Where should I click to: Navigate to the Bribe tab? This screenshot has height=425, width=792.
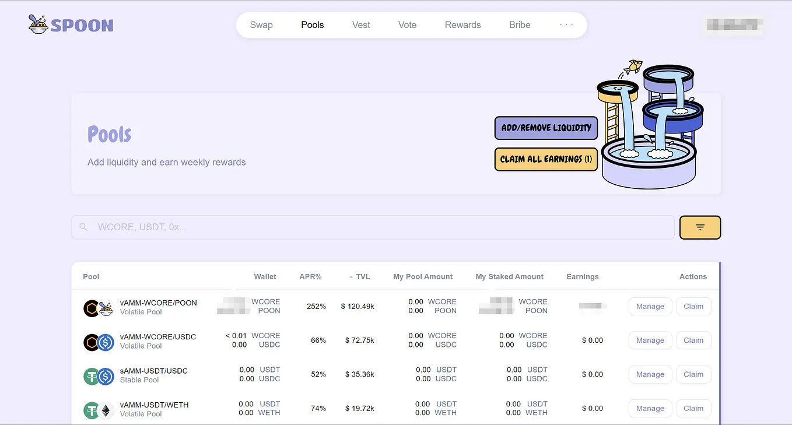click(x=520, y=25)
